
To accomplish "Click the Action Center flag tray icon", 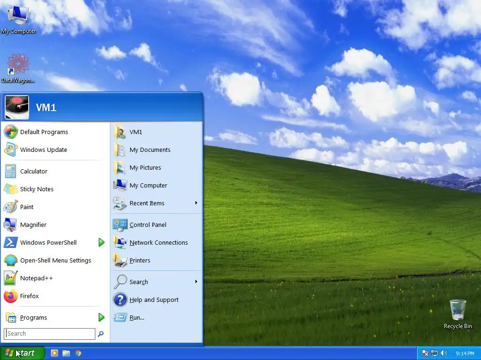I will coord(425,353).
